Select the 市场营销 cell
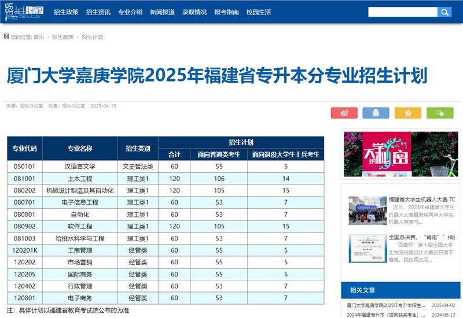The width and height of the screenshot is (463, 318). (80, 262)
